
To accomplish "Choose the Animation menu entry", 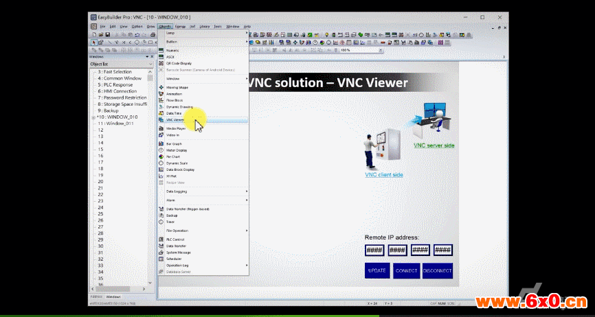I will (x=174, y=94).
